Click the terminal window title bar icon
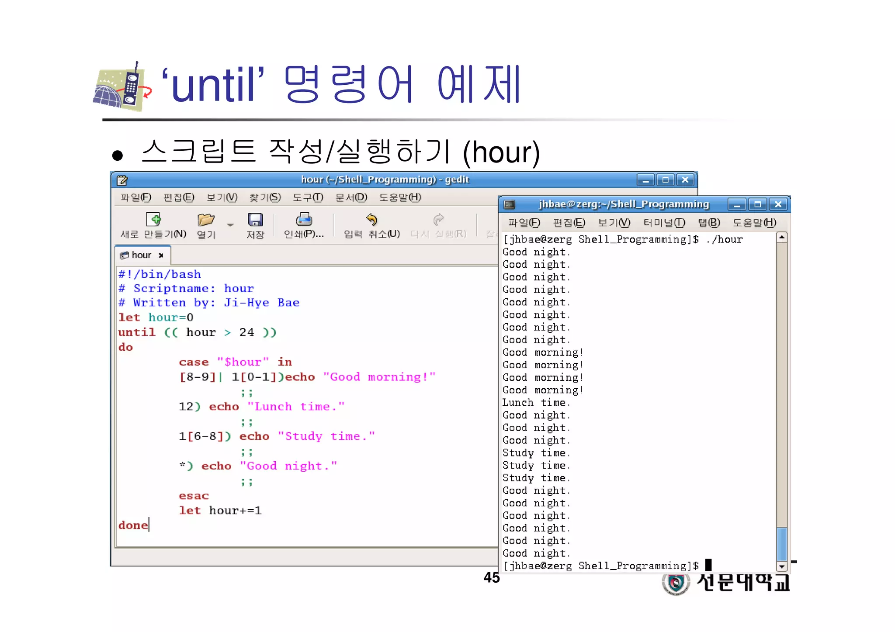The height and width of the screenshot is (632, 895). point(509,204)
